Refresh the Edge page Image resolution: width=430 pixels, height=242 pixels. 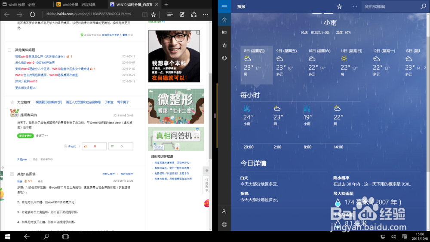pyautogui.click(x=32, y=15)
